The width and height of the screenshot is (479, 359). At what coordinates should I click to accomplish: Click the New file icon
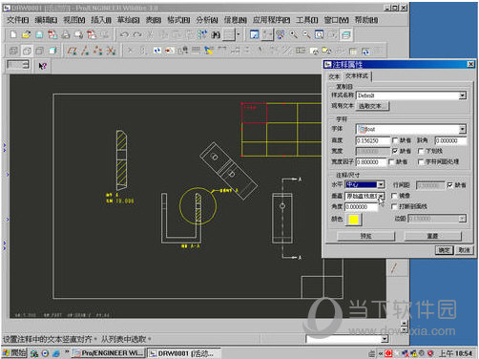click(13, 34)
